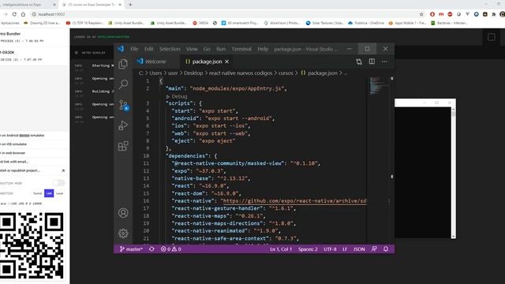Open the Run menu in VS Code

point(221,49)
